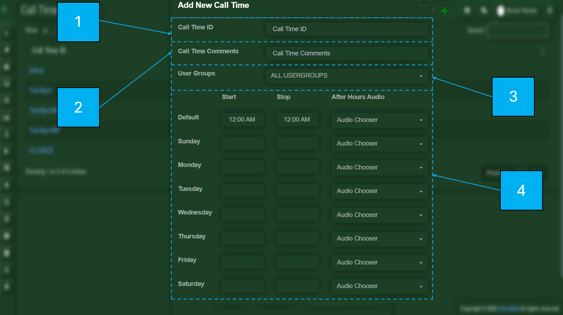Click the Monday Stop time field
This screenshot has width=563, height=315.
pos(297,167)
